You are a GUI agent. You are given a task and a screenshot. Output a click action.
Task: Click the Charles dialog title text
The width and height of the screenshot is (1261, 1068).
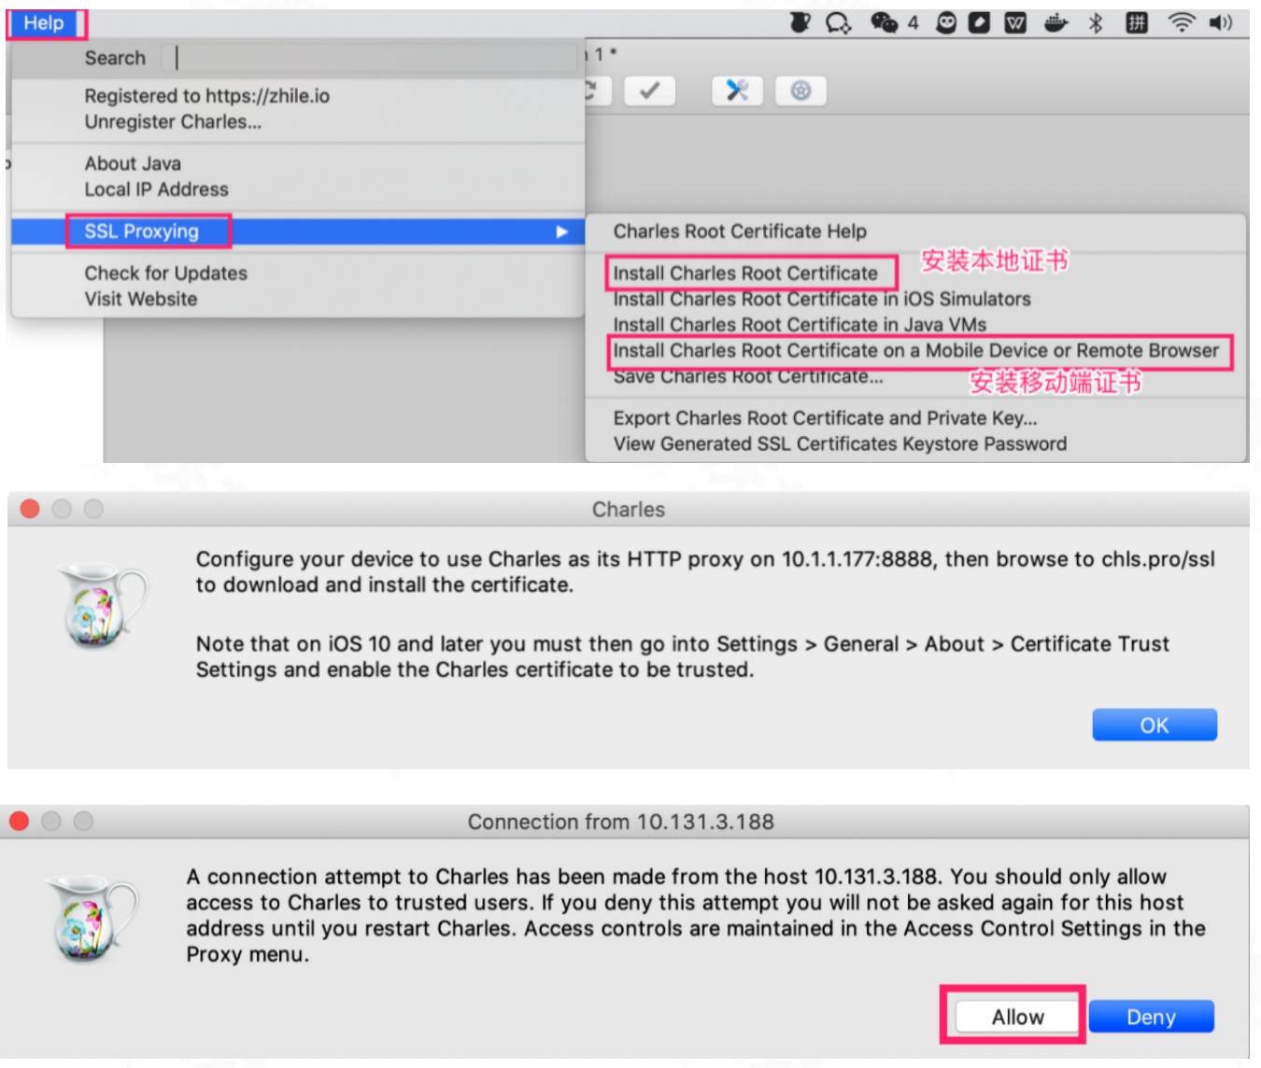pos(629,510)
